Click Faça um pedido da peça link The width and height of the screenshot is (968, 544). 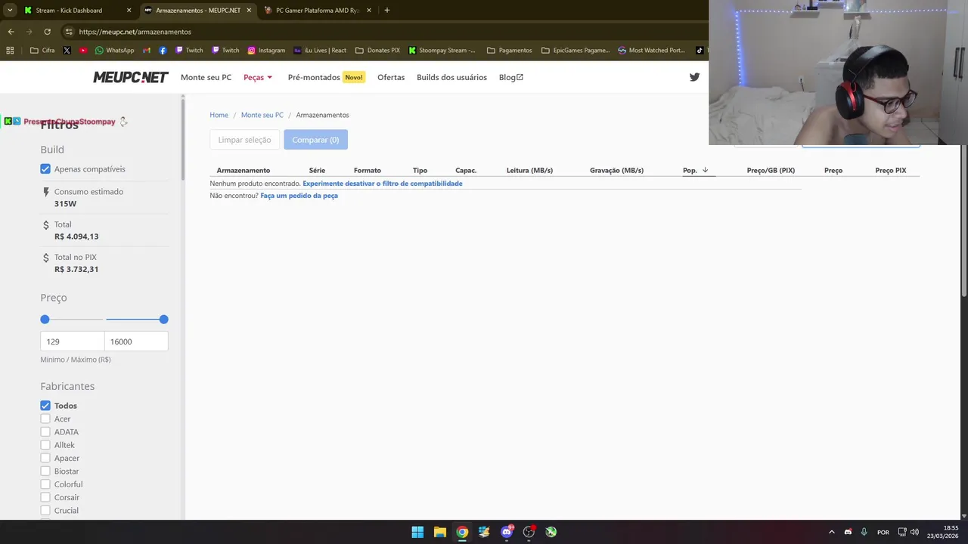click(x=299, y=196)
